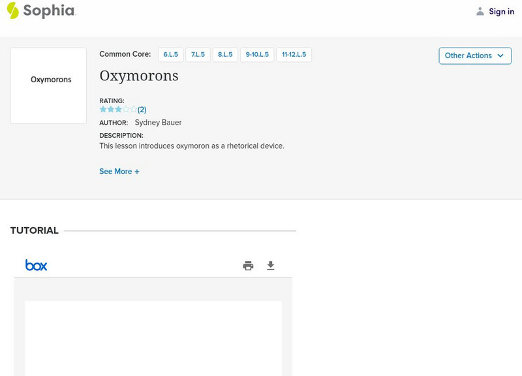
Task: Click the Box logo above the document
Action: tap(37, 265)
